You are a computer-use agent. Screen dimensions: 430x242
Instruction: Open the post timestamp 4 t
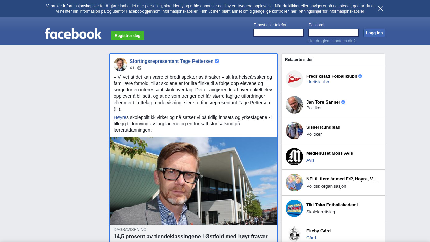click(x=132, y=68)
